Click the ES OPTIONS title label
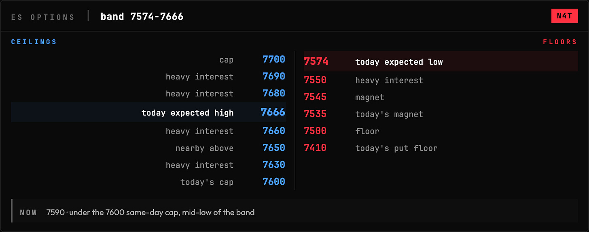Screen dimensions: 589x232 tap(43, 17)
